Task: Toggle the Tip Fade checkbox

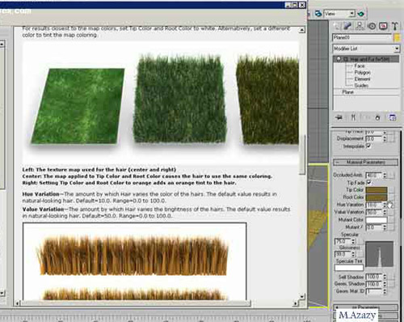Action: click(369, 183)
